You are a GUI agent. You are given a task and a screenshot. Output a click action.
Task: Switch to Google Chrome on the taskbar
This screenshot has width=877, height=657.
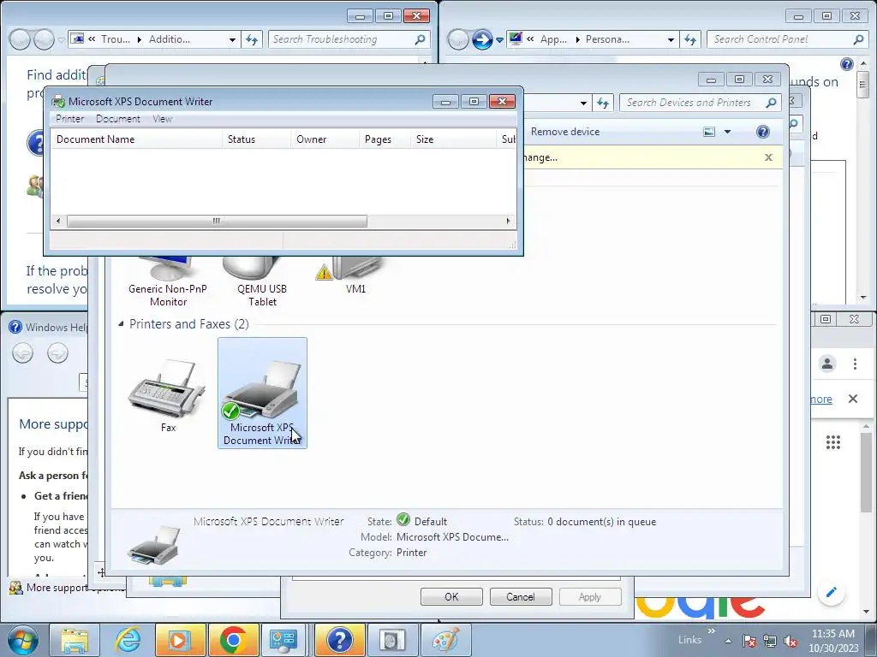[x=233, y=640]
